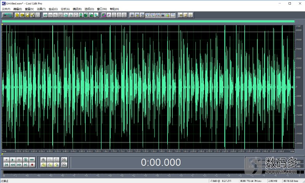The width and height of the screenshot is (305, 183).
Task: Click the Zoom In Horizontally magnifier
Action: [x=44, y=159]
